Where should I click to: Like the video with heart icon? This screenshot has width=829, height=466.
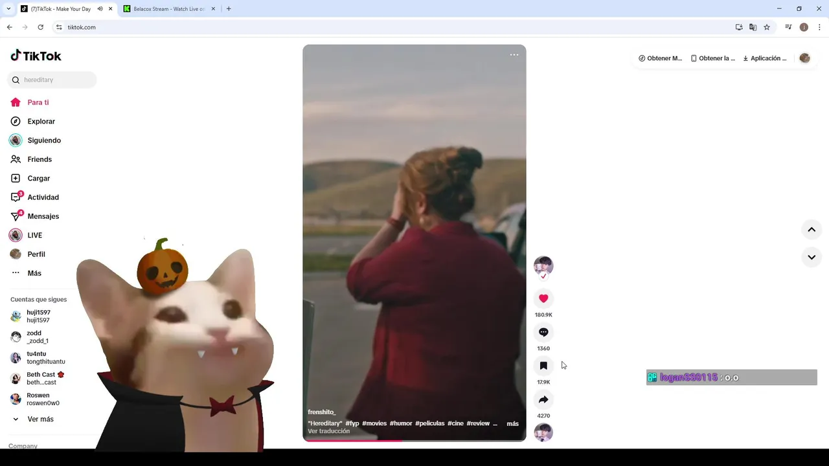click(543, 298)
